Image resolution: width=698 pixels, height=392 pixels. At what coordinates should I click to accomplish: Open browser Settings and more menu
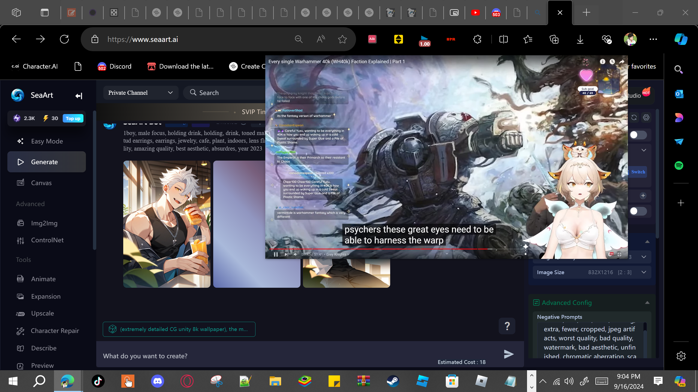(653, 39)
